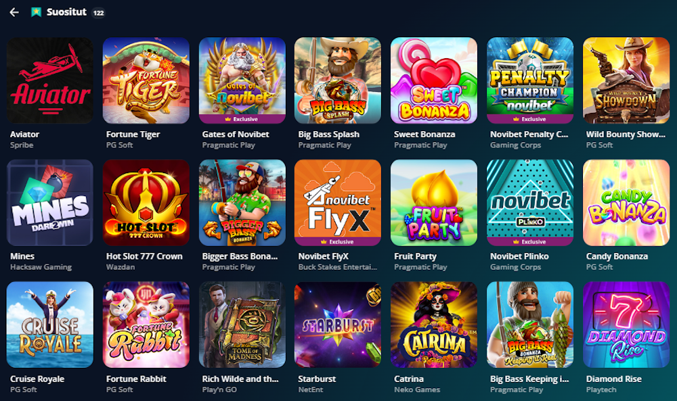Screen dimensions: 677x401
Task: Open the Fruit Party game thumbnail
Action: pos(434,203)
